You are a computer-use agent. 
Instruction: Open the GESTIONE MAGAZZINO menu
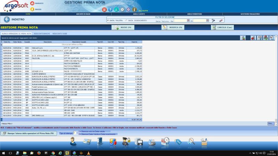(250, 14)
